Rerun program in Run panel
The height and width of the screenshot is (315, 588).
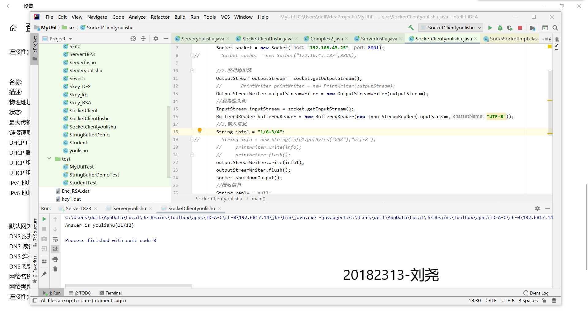pyautogui.click(x=44, y=219)
